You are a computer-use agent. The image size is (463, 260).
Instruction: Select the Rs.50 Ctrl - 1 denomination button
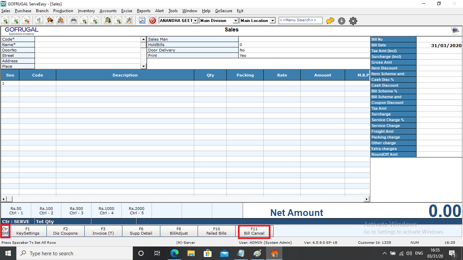click(16, 211)
